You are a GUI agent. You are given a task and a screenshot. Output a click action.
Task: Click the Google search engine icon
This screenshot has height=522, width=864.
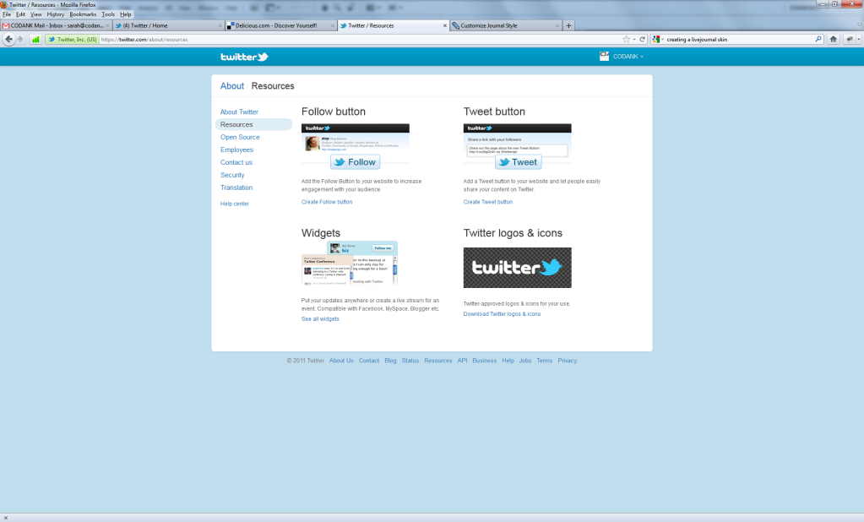pyautogui.click(x=655, y=39)
